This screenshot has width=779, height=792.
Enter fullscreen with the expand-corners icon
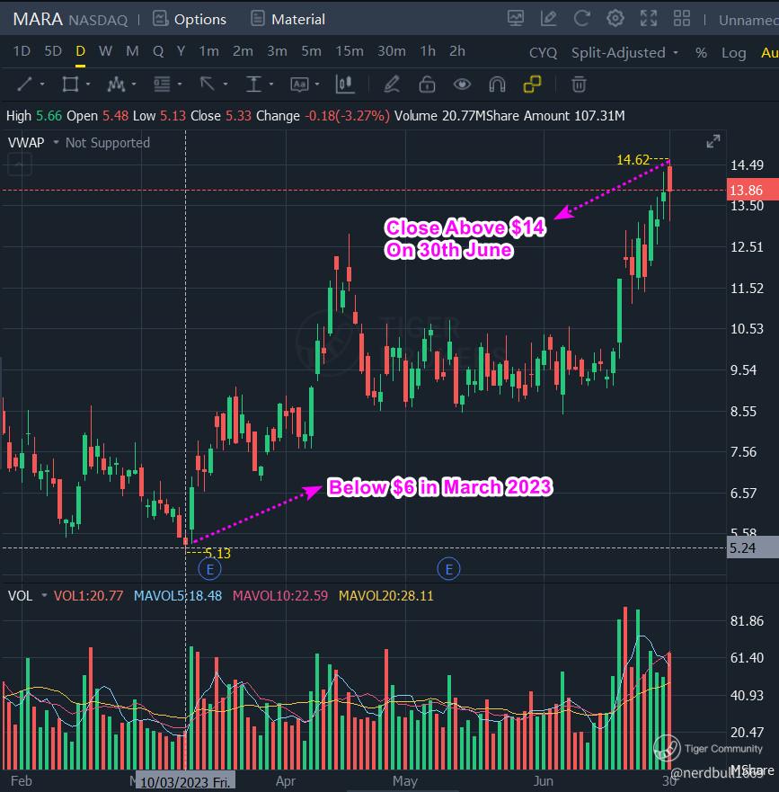point(648,19)
